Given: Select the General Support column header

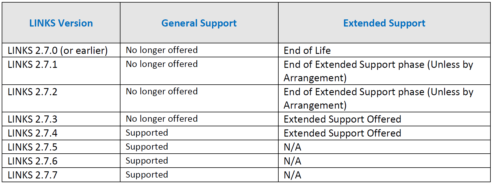Looking at the screenshot, I should coord(199,23).
